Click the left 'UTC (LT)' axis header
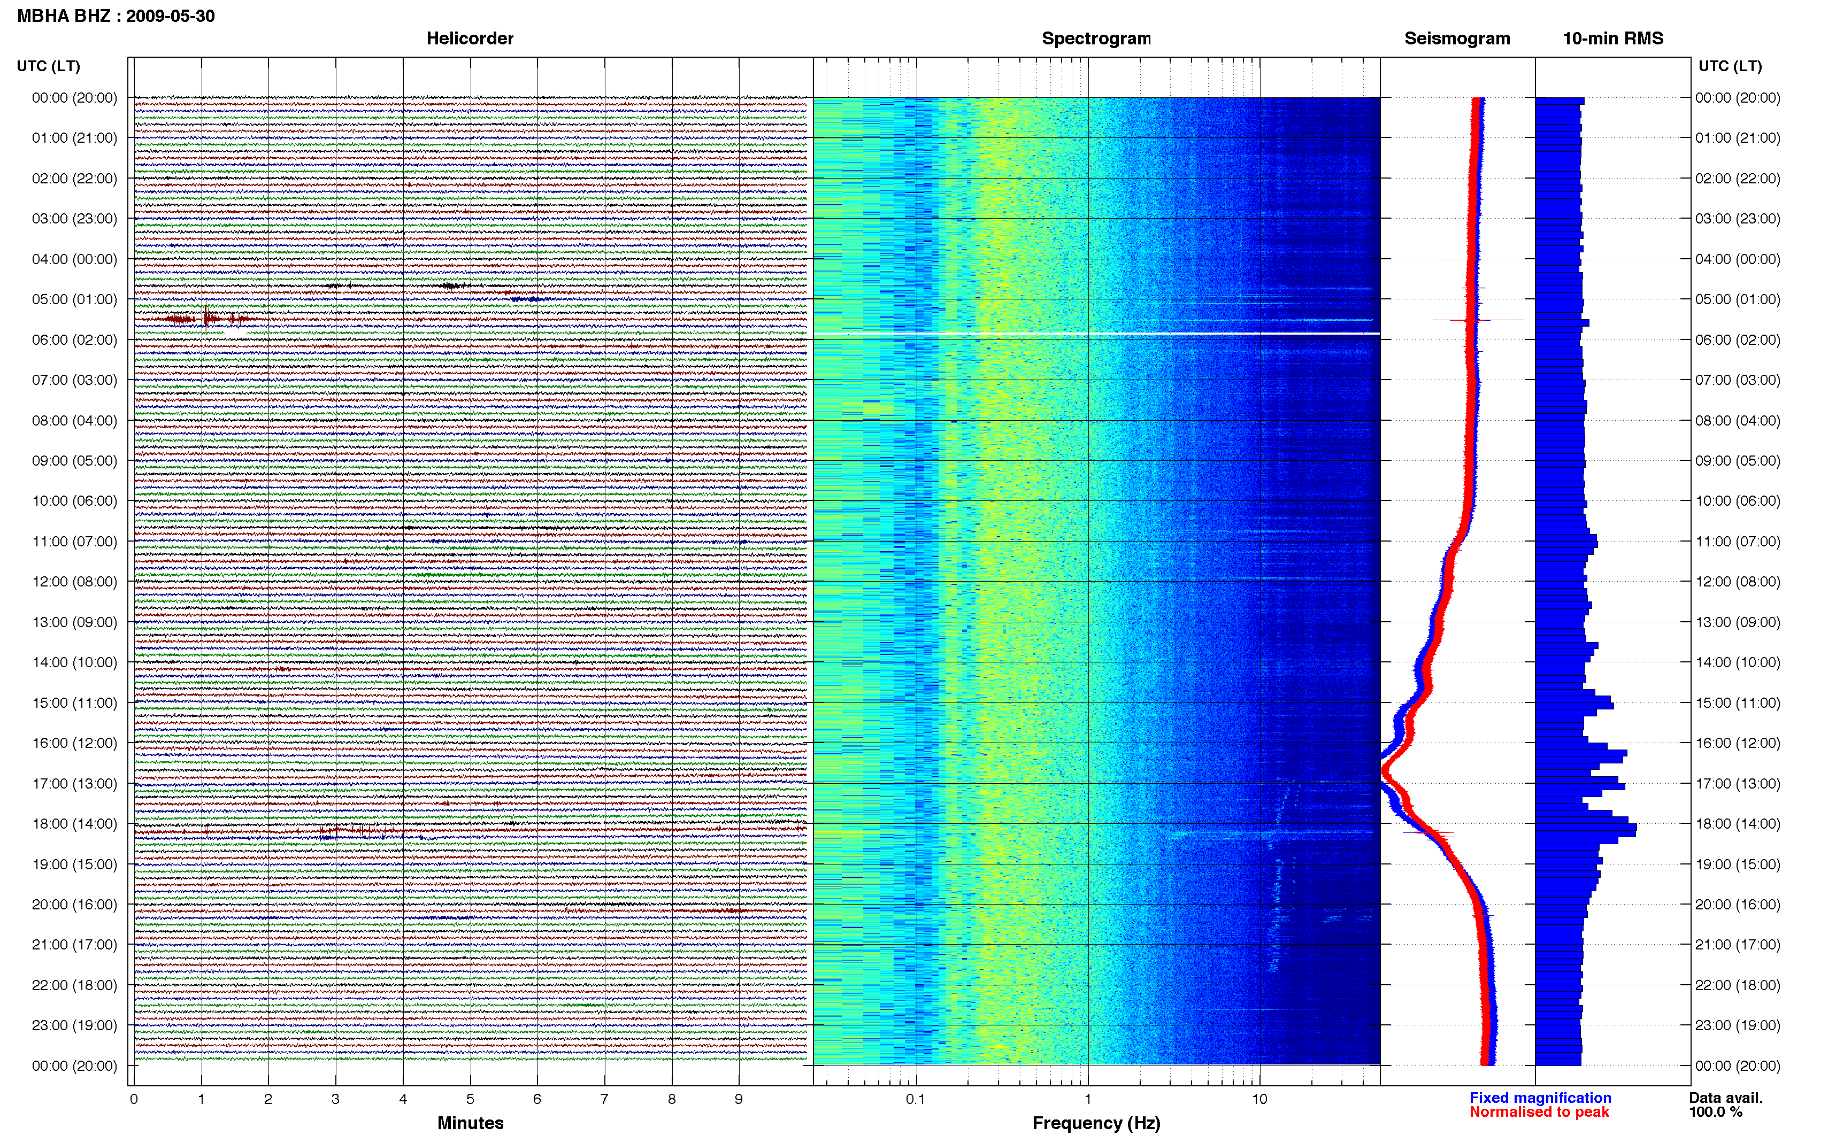This screenshot has width=1828, height=1143. tap(48, 66)
